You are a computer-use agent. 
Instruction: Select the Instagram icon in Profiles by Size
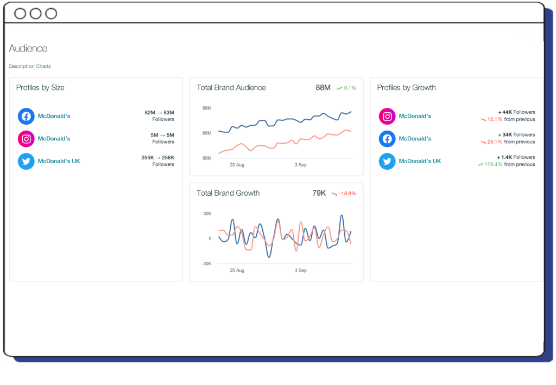point(26,139)
